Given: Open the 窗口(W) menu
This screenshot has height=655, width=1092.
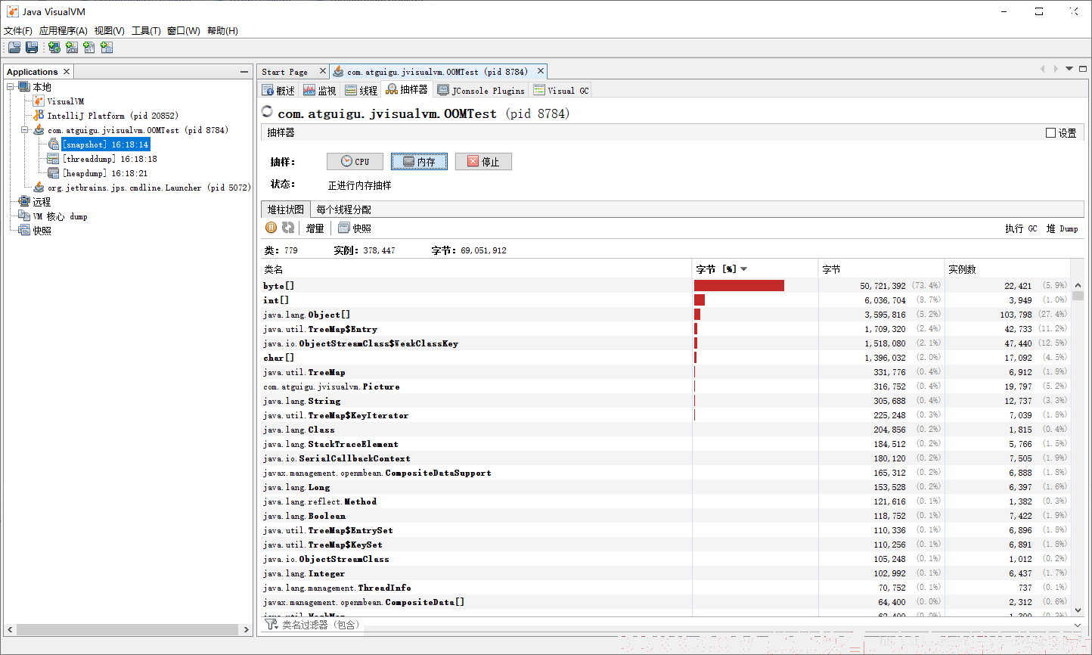Looking at the screenshot, I should coord(184,31).
